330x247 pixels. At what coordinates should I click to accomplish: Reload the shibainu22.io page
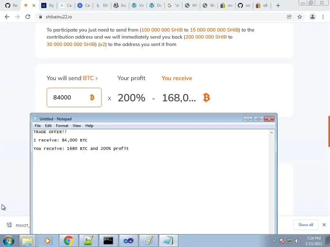pyautogui.click(x=28, y=17)
